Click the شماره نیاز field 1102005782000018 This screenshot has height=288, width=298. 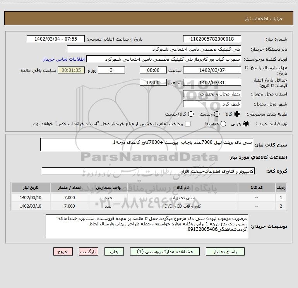(212, 39)
